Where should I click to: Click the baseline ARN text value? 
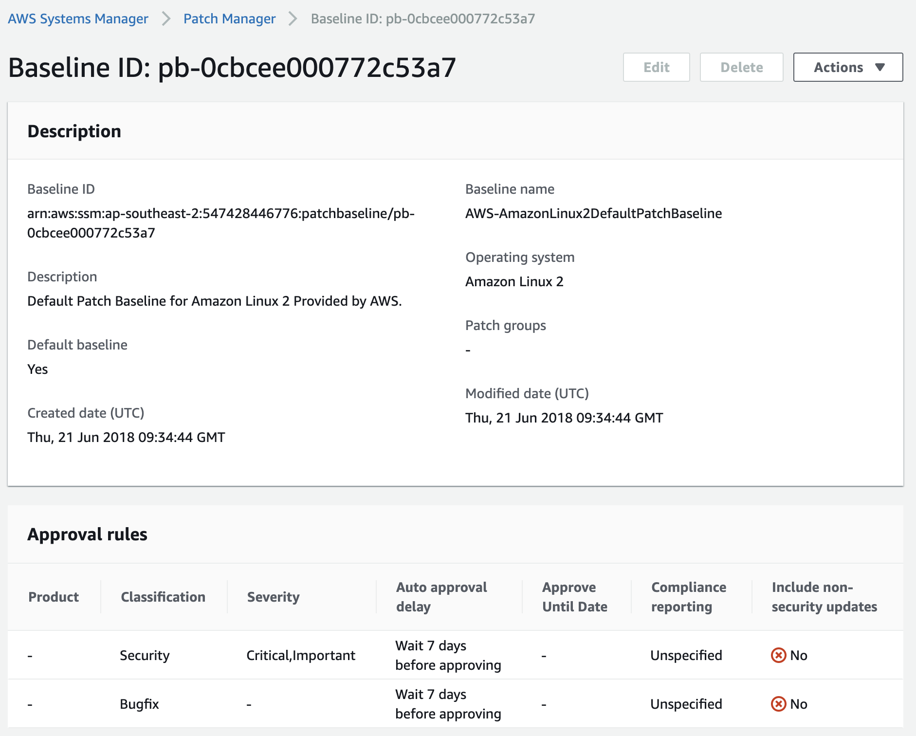[x=221, y=223]
